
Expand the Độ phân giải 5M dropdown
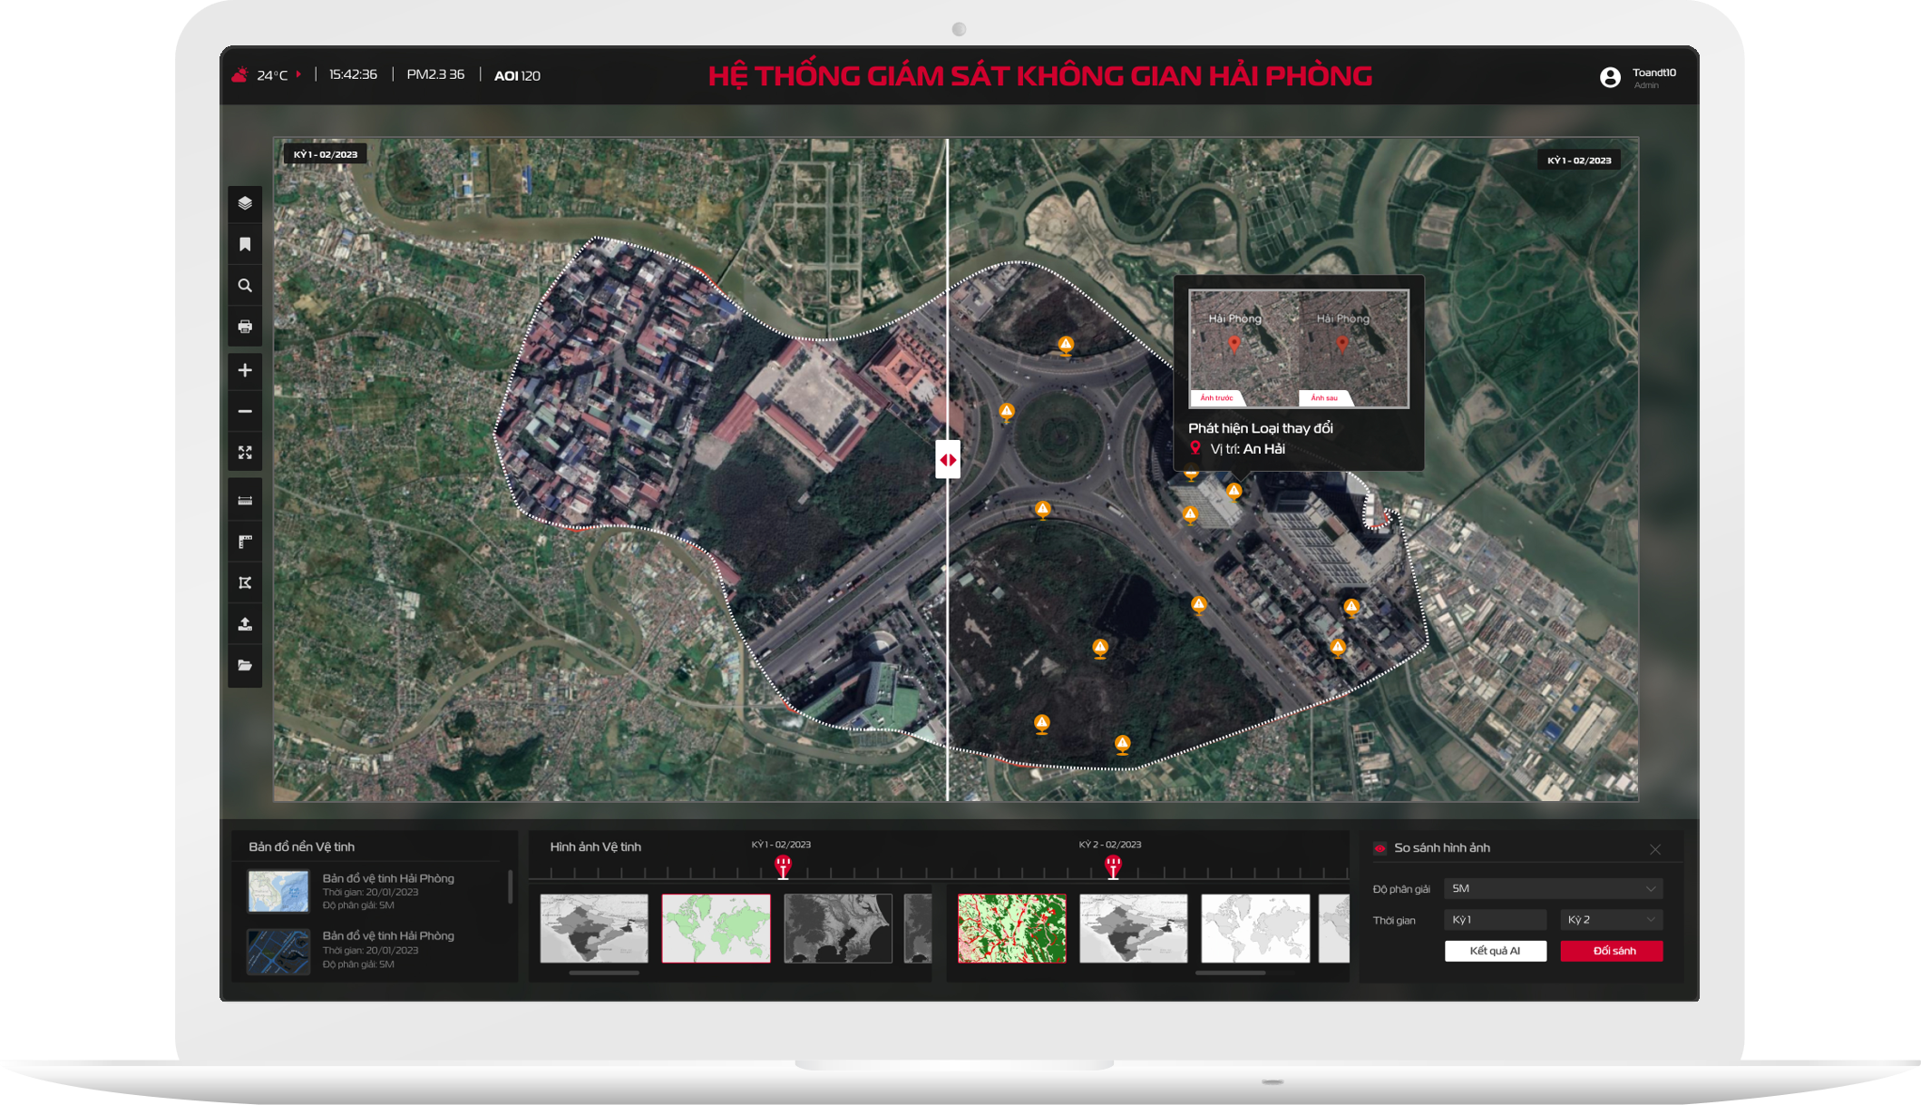1553,888
